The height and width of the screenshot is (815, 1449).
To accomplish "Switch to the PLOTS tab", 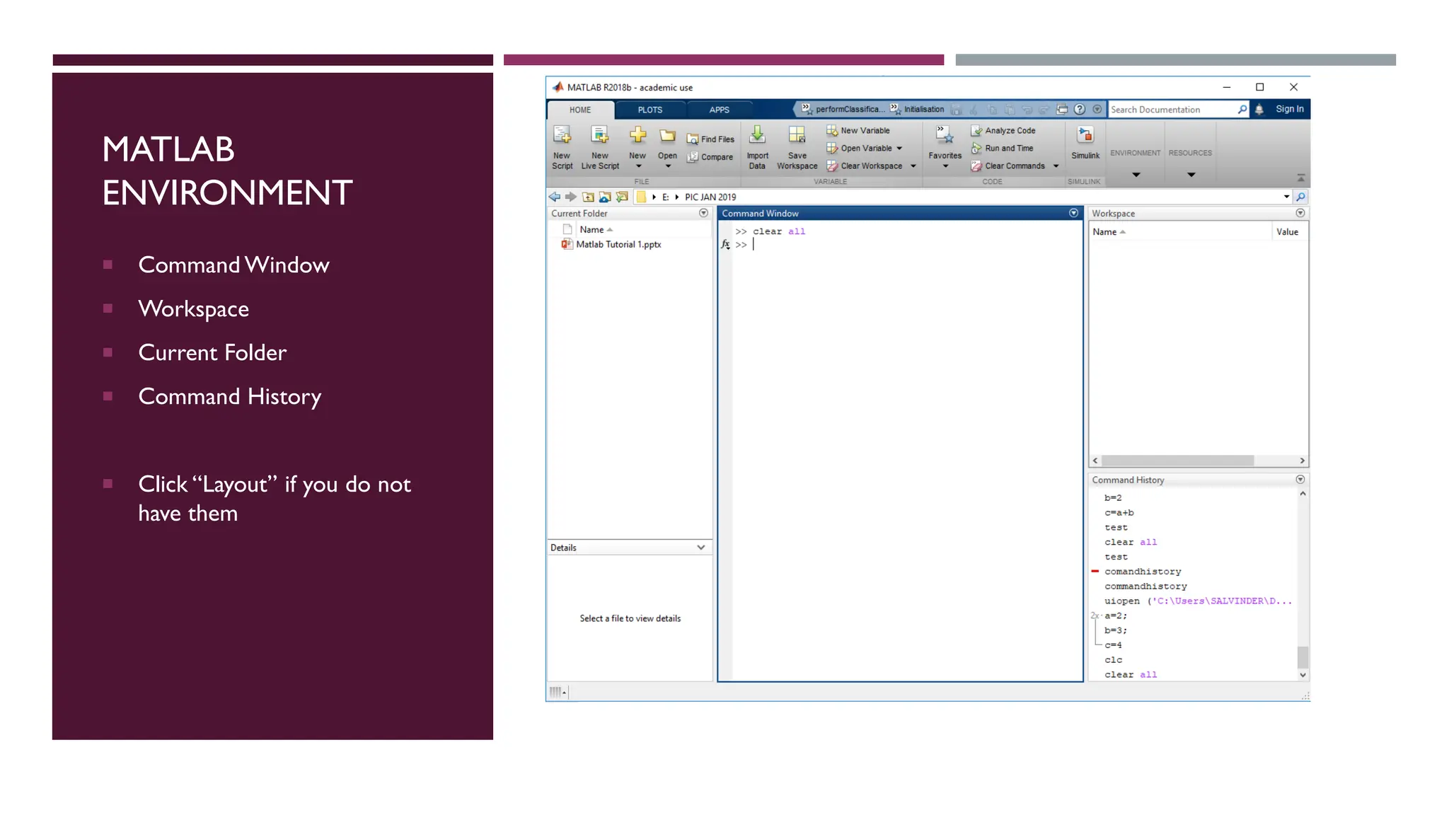I will 650,110.
